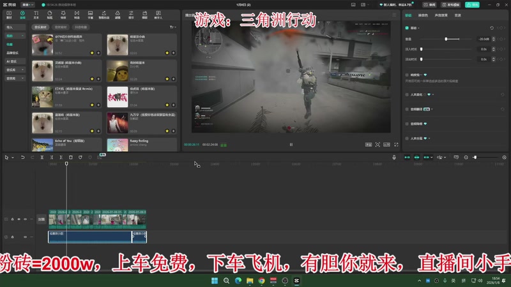Collapse the 我的 sidebar section
The width and height of the screenshot is (511, 287).
(22, 36)
